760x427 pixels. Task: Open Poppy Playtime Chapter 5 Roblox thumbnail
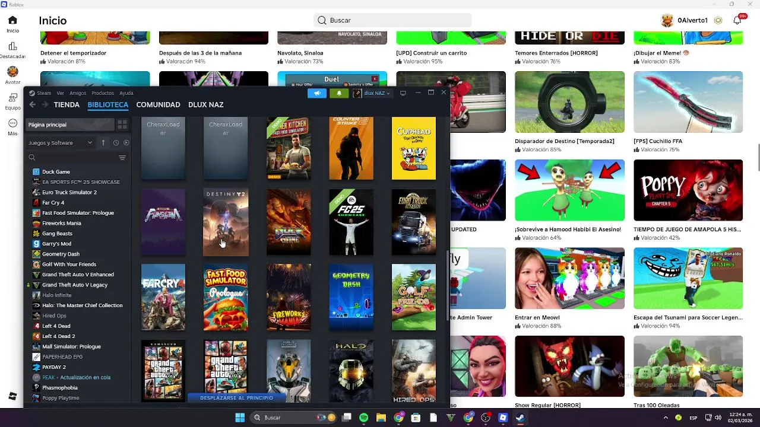click(688, 190)
